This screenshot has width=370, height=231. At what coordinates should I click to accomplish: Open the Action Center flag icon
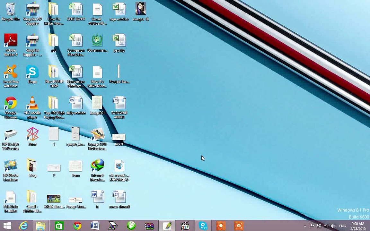click(312, 226)
